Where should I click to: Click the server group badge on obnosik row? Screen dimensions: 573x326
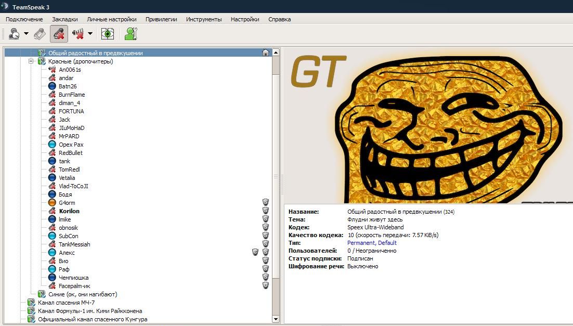[266, 227]
